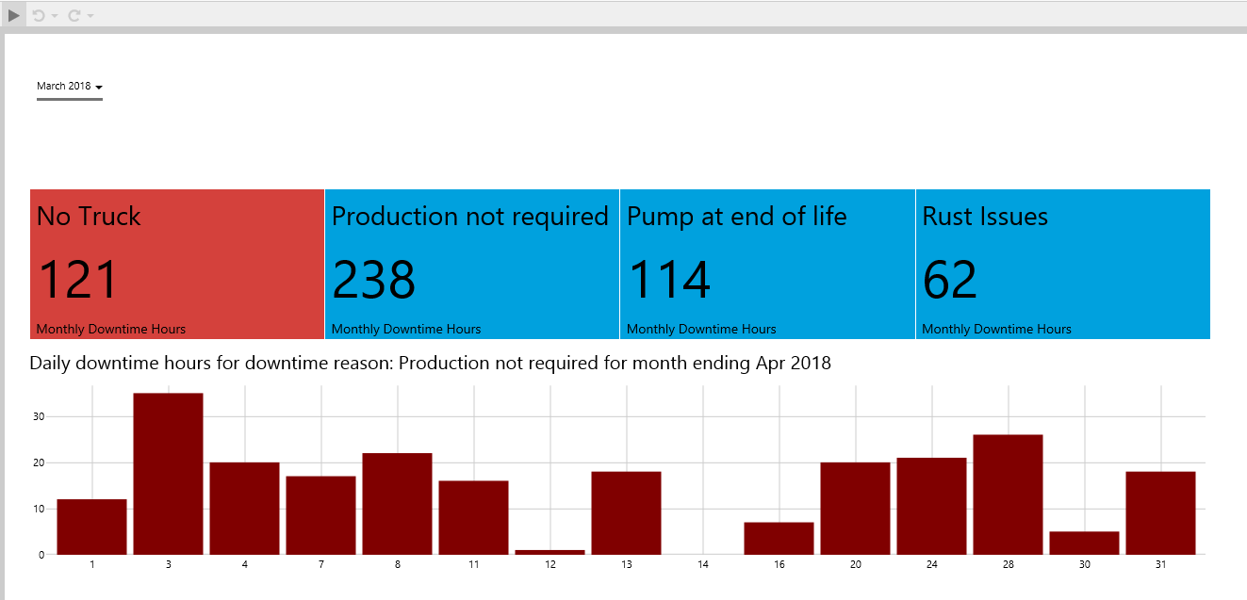Screen dimensions: 1247x600
Task: Pick the Rust Issues downtime tile
Action: point(1062,264)
